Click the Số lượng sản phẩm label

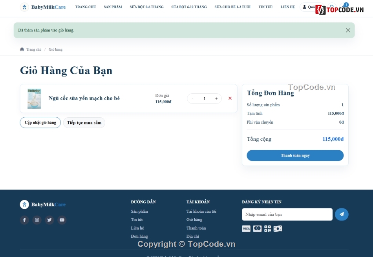(263, 105)
